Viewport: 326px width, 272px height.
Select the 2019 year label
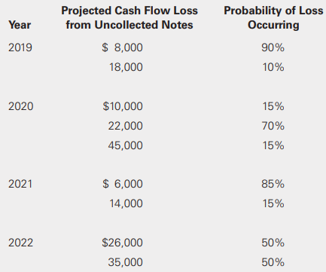pos(20,47)
